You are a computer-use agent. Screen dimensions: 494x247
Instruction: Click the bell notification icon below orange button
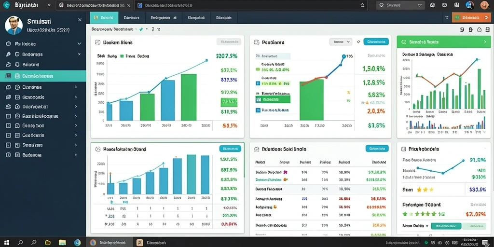point(479,29)
